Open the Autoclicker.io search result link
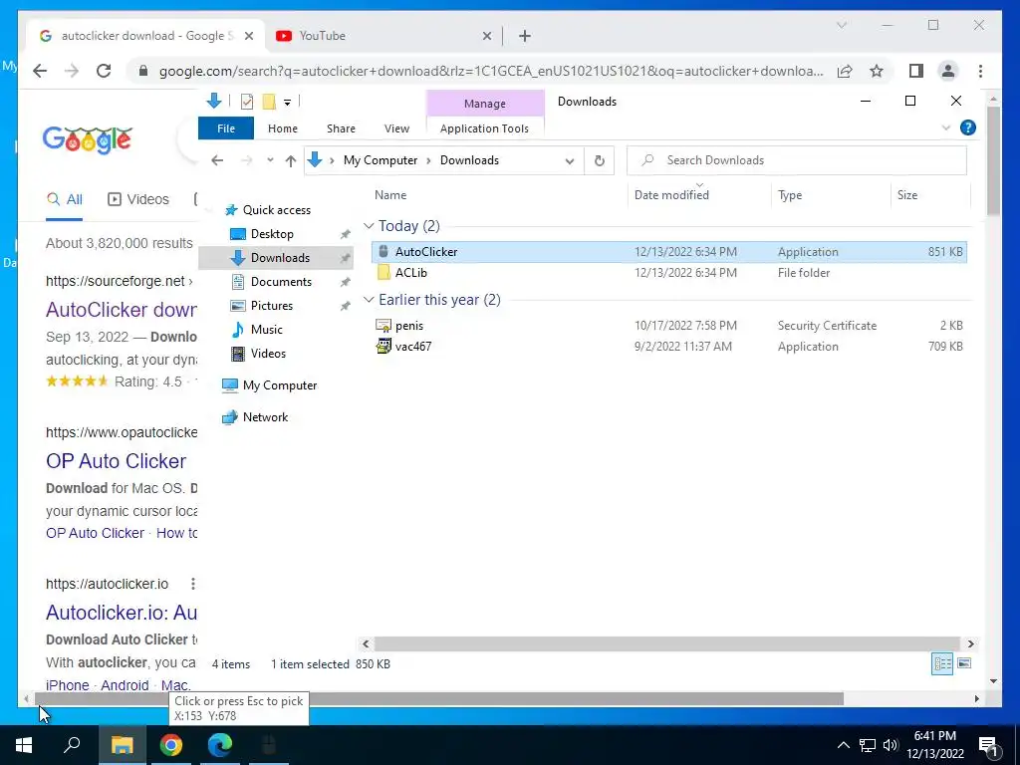 pyautogui.click(x=121, y=613)
